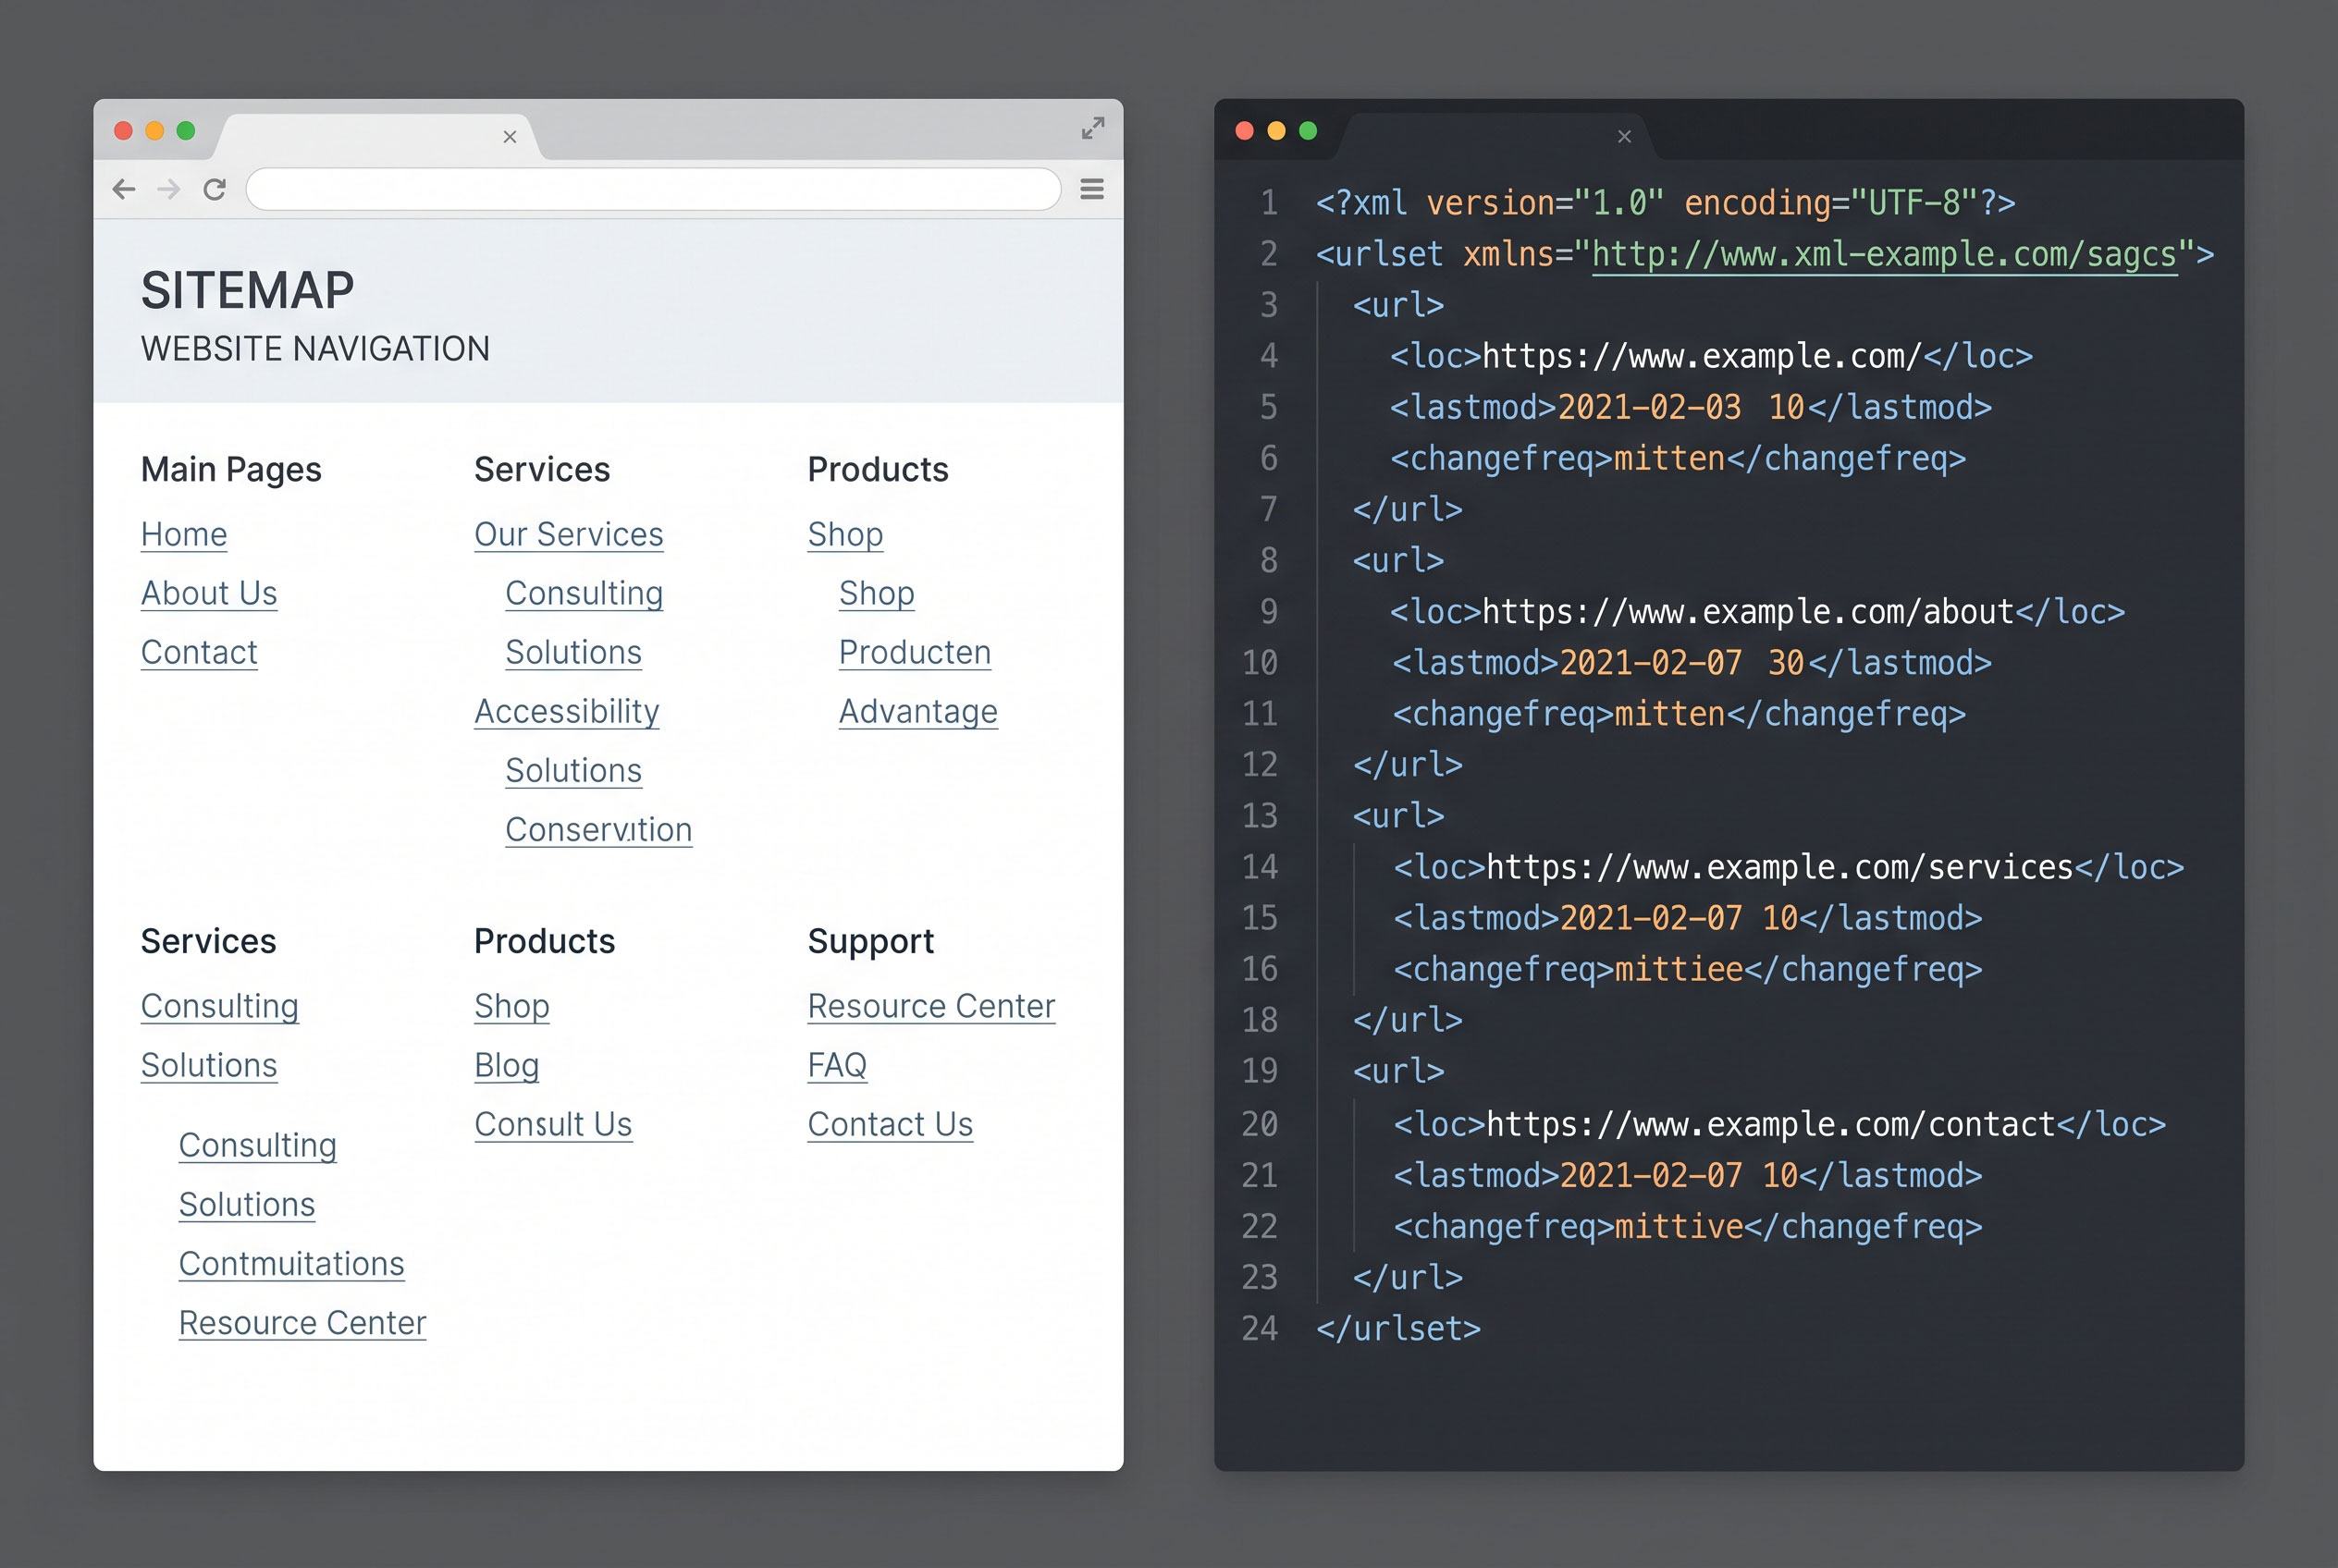Click the WEBSITE NAVIGATION subtitle
Image resolution: width=2338 pixels, height=1568 pixels.
coord(315,349)
